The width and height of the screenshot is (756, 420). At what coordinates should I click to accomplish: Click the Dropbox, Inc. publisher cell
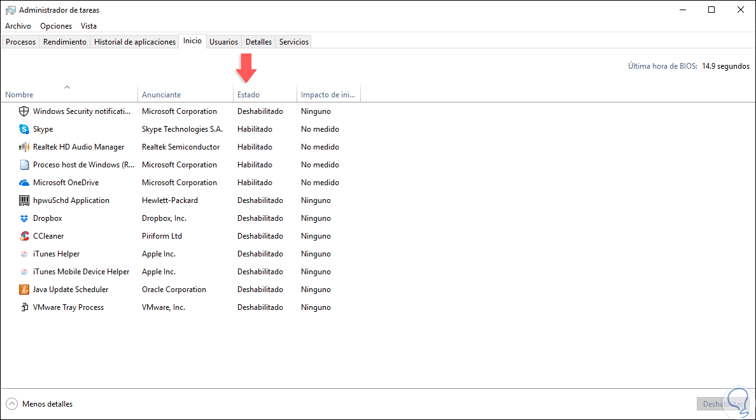(x=164, y=218)
